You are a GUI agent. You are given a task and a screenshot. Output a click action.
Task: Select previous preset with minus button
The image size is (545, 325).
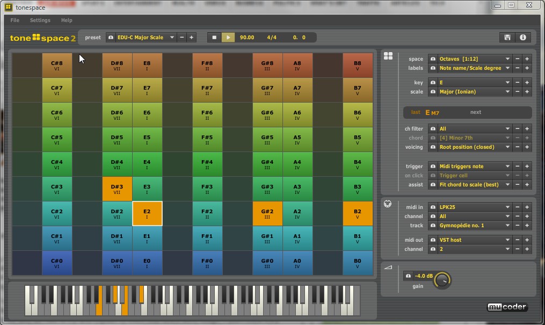pyautogui.click(x=182, y=37)
